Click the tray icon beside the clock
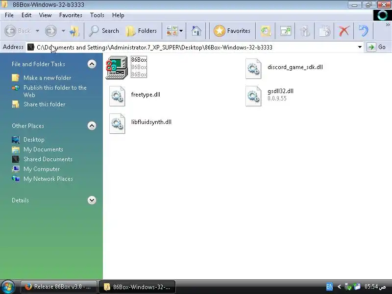This screenshot has height=294, width=392. [357, 287]
